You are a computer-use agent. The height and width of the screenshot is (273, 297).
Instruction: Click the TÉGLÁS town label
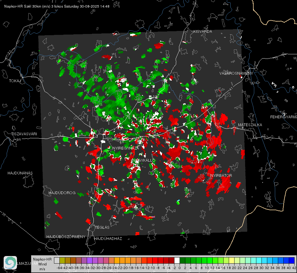coord(102,227)
